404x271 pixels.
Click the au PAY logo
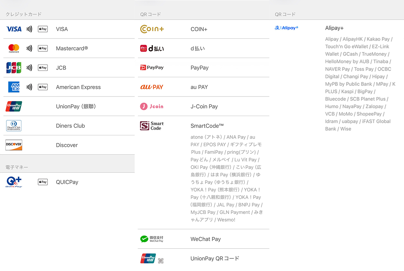tap(152, 87)
